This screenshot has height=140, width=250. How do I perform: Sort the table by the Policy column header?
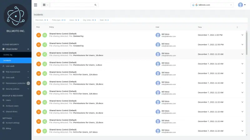coord(52,27)
